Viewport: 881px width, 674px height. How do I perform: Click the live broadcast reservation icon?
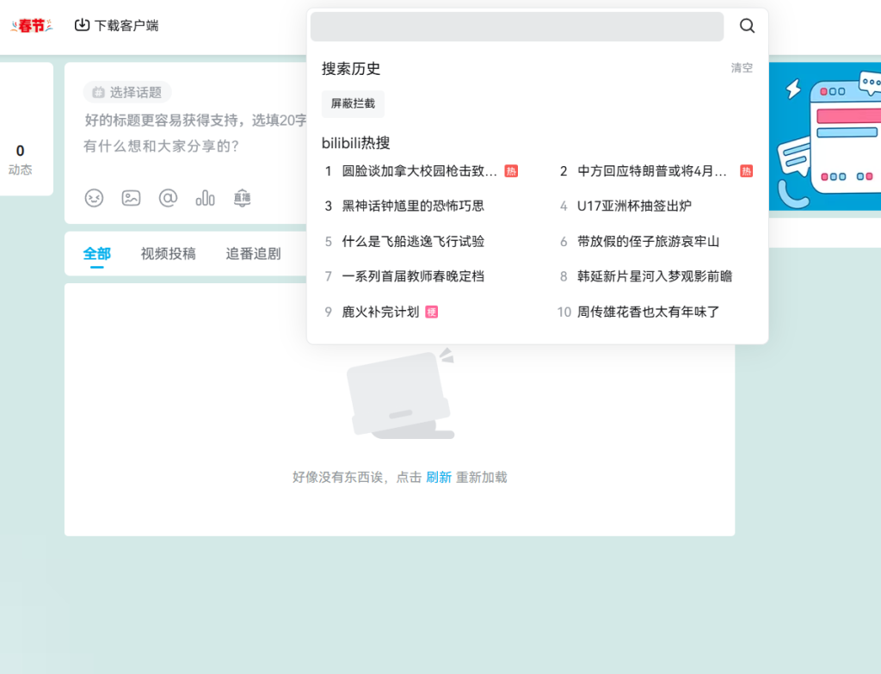(x=242, y=198)
